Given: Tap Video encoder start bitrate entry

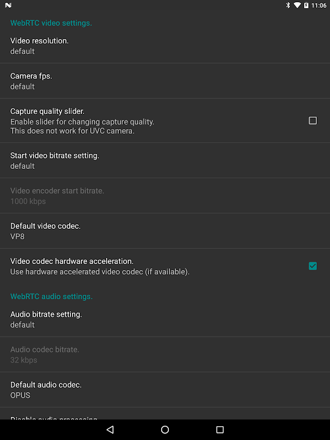Looking at the screenshot, I should (165, 196).
